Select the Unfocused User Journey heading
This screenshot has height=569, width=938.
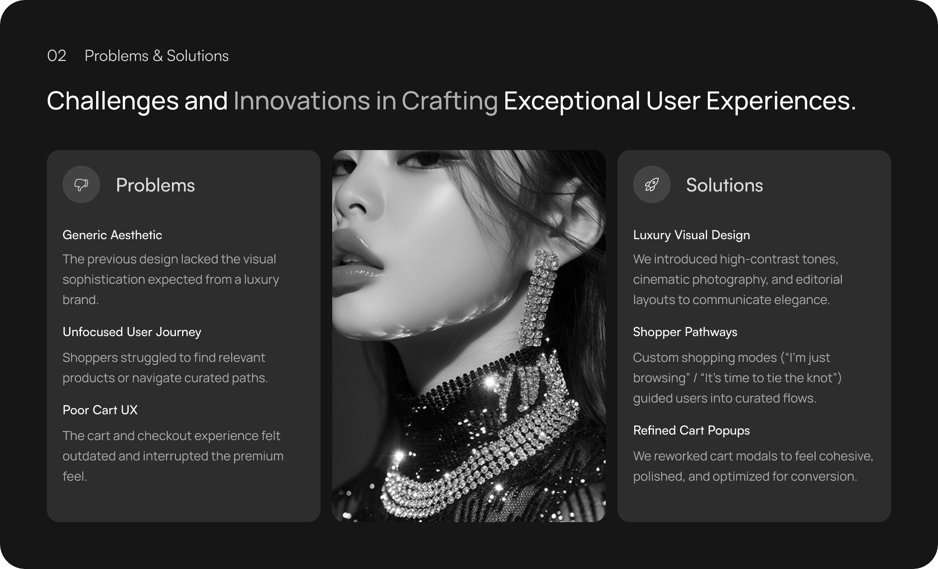[132, 332]
